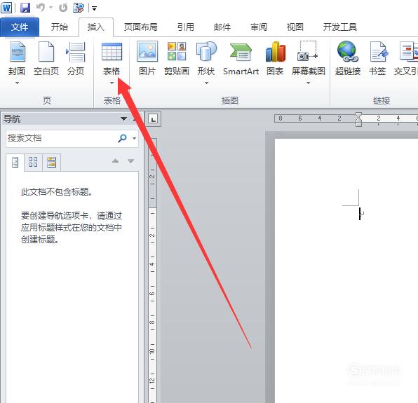Click the previous heading up arrow
The image size is (418, 403).
pos(116,161)
